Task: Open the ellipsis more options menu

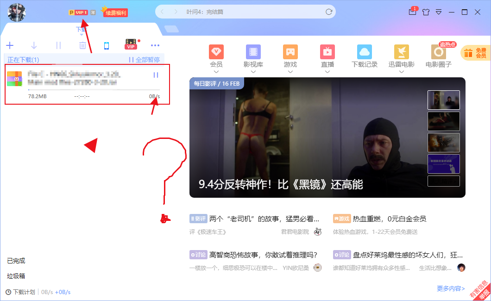Action: click(155, 45)
